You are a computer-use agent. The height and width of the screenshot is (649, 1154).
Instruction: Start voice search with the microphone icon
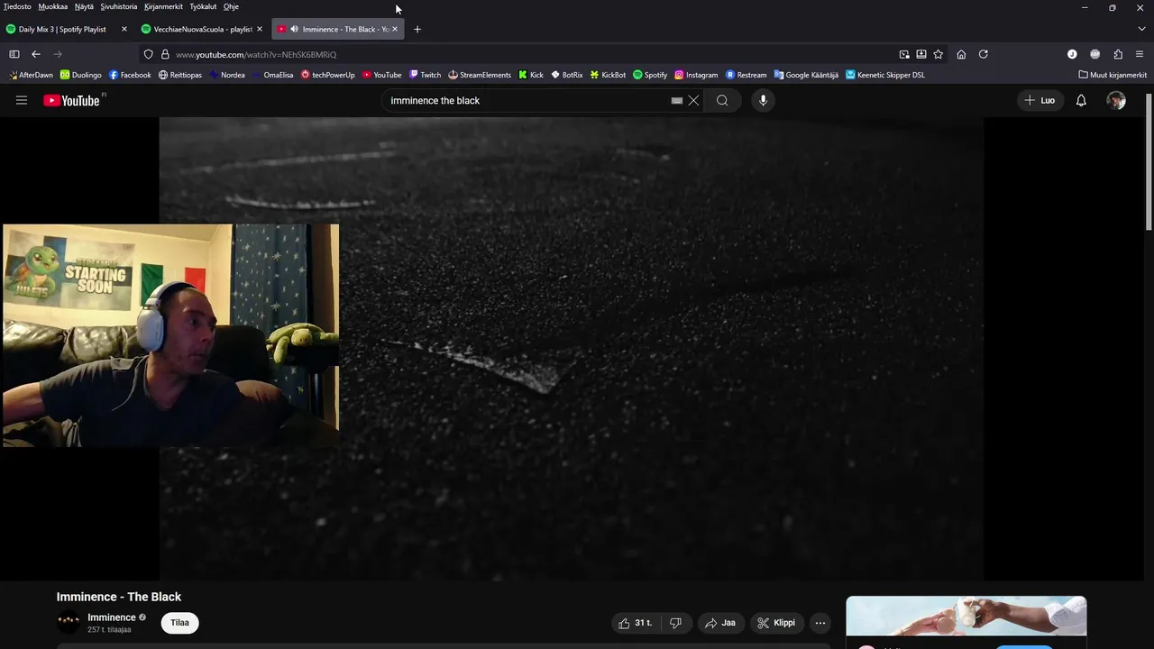click(x=763, y=100)
